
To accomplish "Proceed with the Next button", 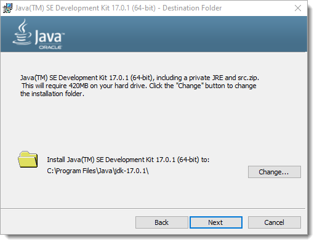I will click(216, 222).
